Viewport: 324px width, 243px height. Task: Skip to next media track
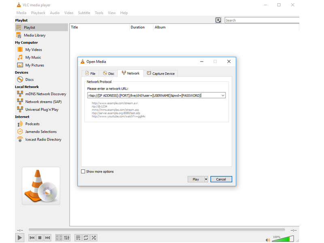click(x=47, y=238)
